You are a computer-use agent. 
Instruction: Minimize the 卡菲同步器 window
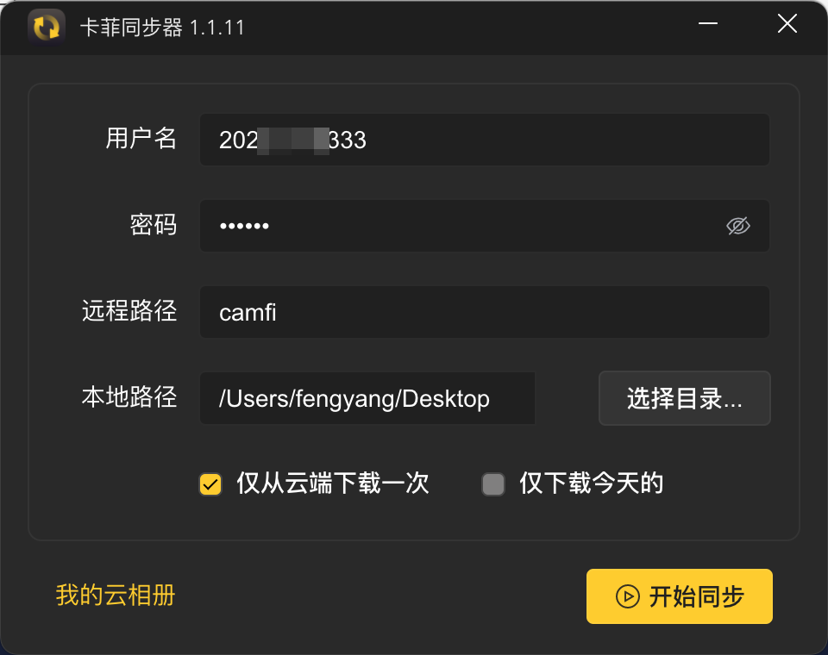tap(707, 24)
